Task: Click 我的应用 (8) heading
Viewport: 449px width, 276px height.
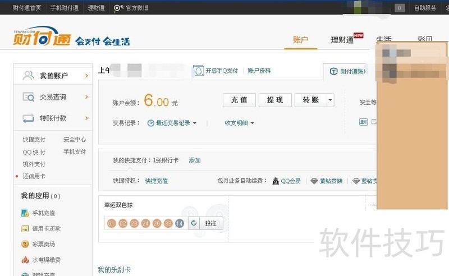Action: pos(40,196)
